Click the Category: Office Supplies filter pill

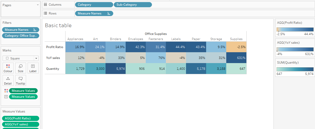pos(21,36)
